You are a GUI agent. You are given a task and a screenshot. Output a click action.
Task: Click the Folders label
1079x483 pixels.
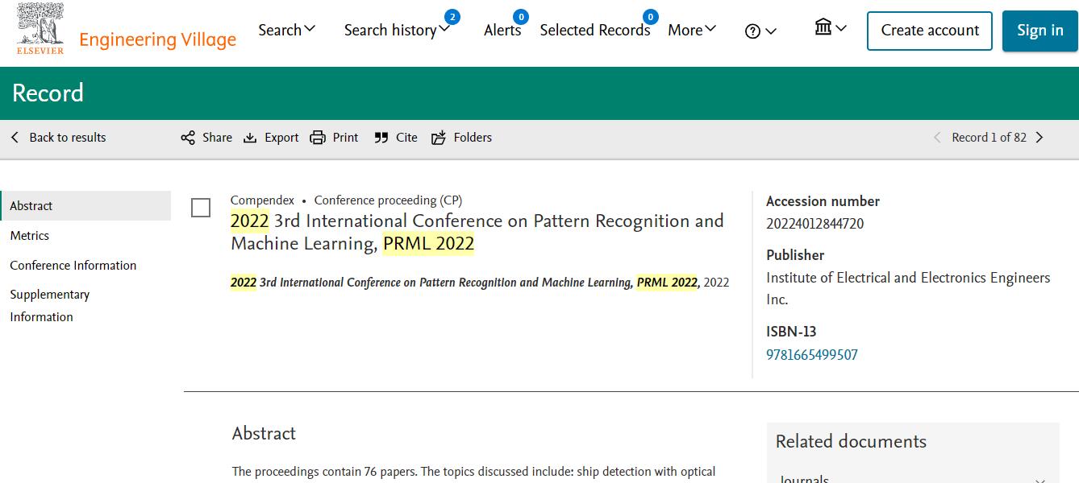pos(473,138)
